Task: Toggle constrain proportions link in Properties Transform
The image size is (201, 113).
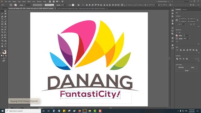Action: [198, 20]
